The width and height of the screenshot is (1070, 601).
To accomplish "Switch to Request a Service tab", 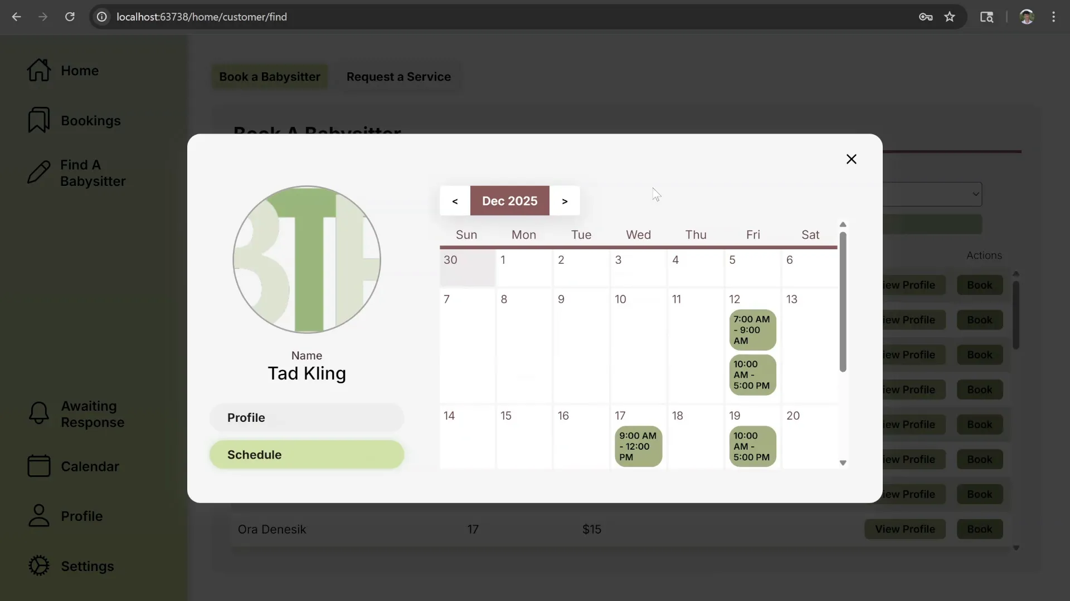I will 398,77.
